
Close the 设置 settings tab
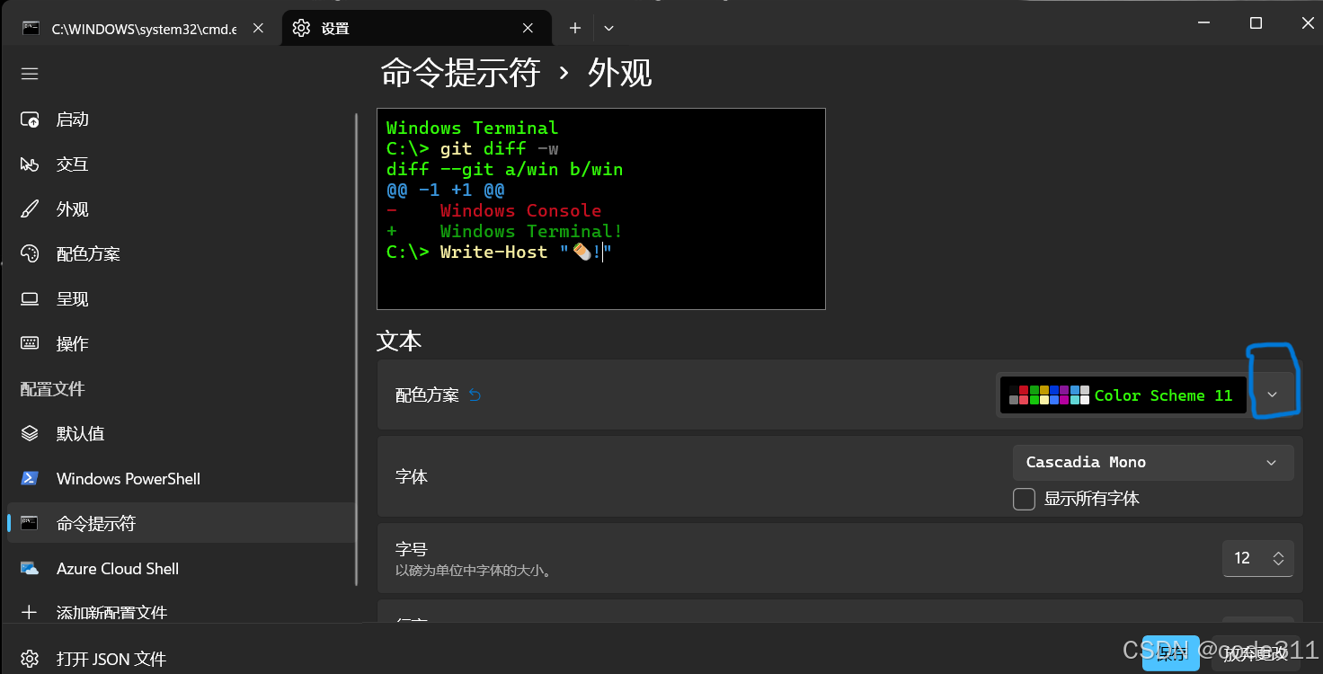coord(527,29)
